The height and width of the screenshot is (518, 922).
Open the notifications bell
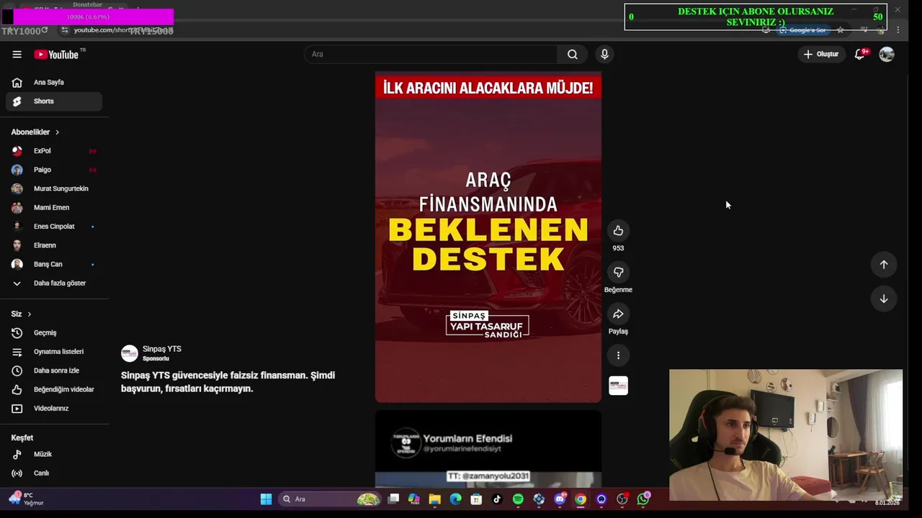point(860,54)
